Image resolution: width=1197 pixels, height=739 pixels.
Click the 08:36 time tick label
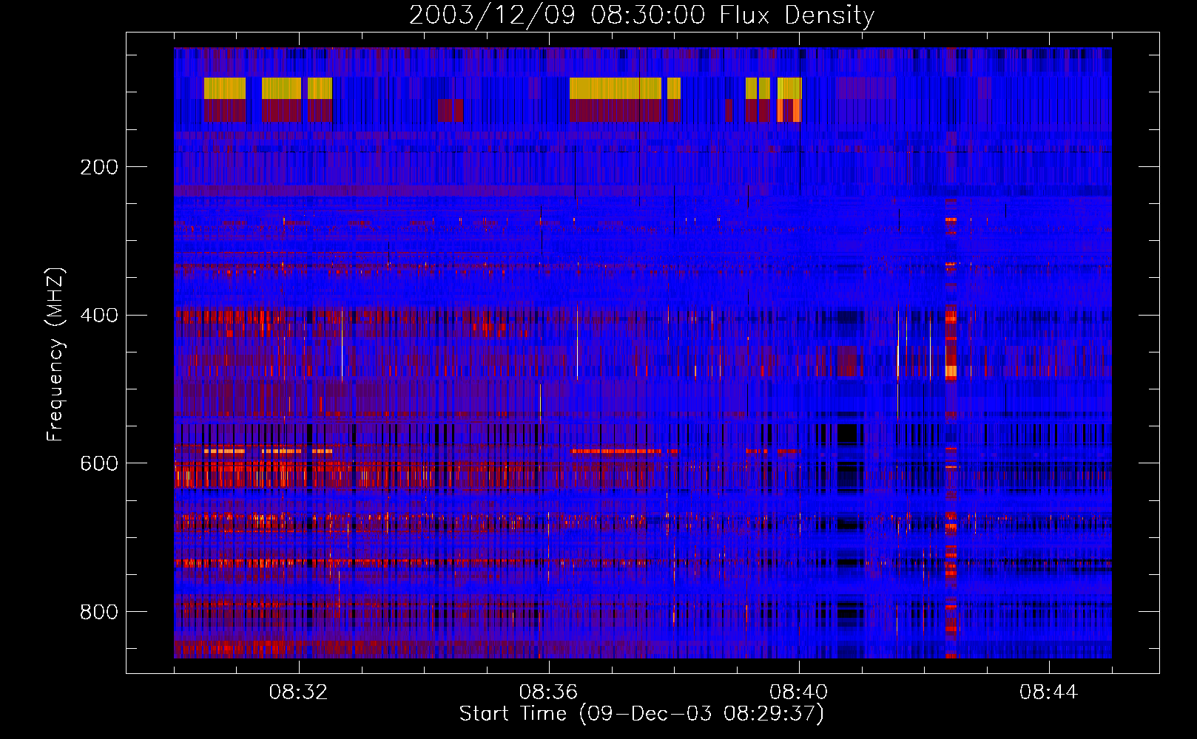point(549,692)
